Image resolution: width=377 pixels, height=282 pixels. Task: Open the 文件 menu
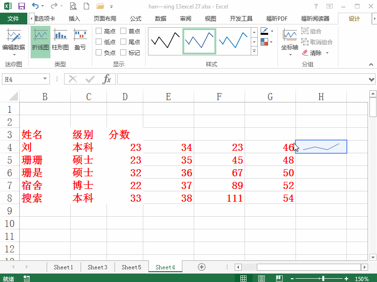[14, 18]
